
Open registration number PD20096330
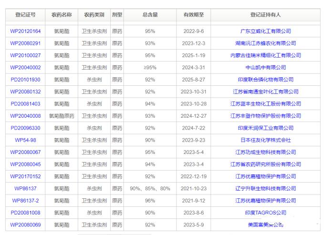coord(25,128)
